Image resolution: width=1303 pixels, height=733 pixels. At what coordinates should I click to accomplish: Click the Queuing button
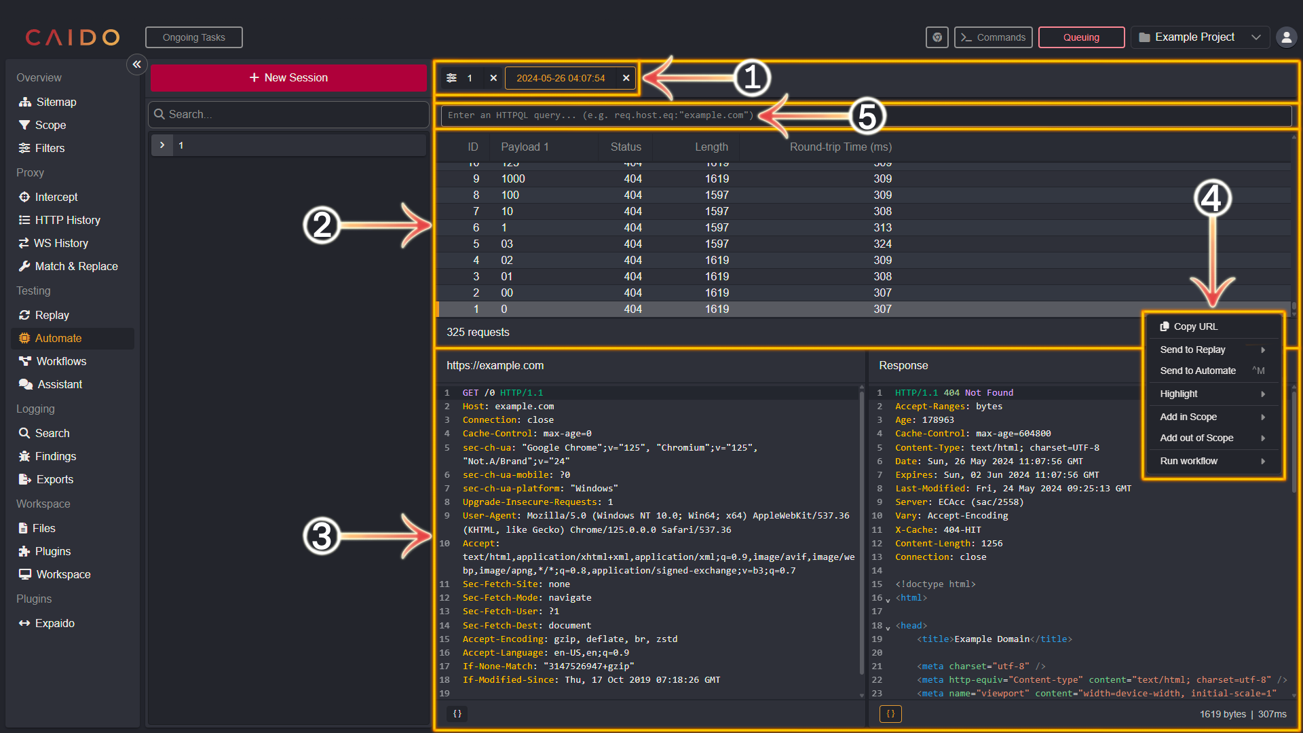[1081, 37]
